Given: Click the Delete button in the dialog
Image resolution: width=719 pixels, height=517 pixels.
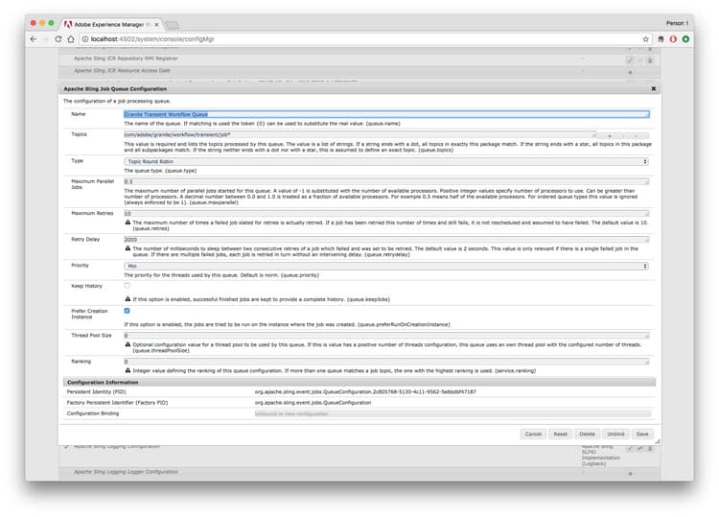Looking at the screenshot, I should [x=587, y=434].
